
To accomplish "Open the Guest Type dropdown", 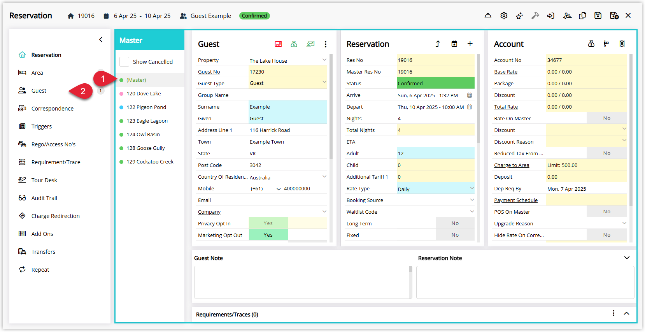I will 324,82.
